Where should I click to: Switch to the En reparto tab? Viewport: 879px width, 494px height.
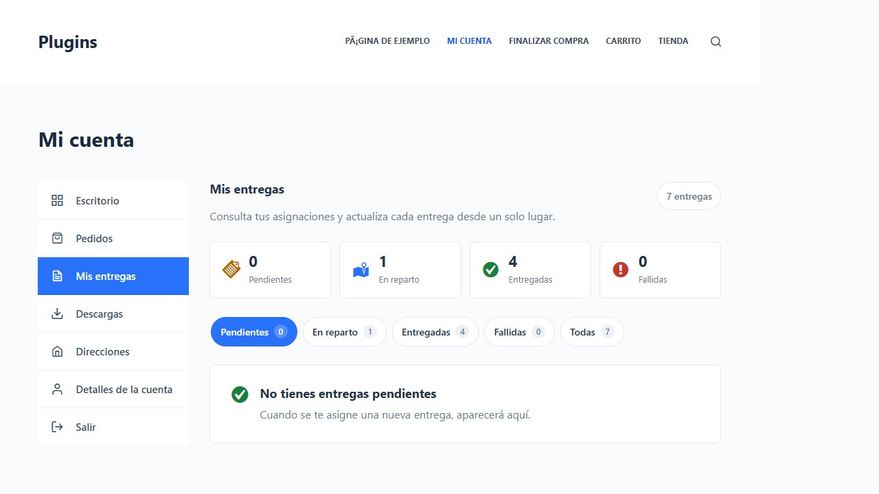click(x=345, y=332)
